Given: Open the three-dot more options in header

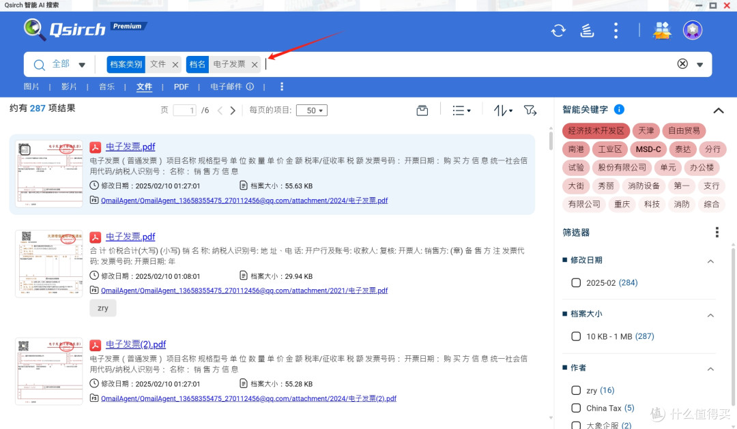Looking at the screenshot, I should tap(616, 31).
